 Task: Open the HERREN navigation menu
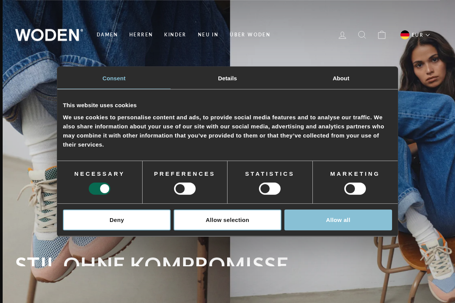(x=141, y=34)
